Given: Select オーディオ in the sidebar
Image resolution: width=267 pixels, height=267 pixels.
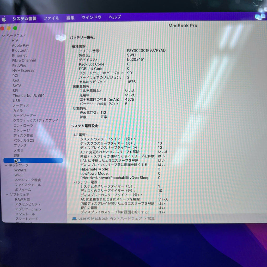Looking at the screenshot, I should click(x=21, y=106).
